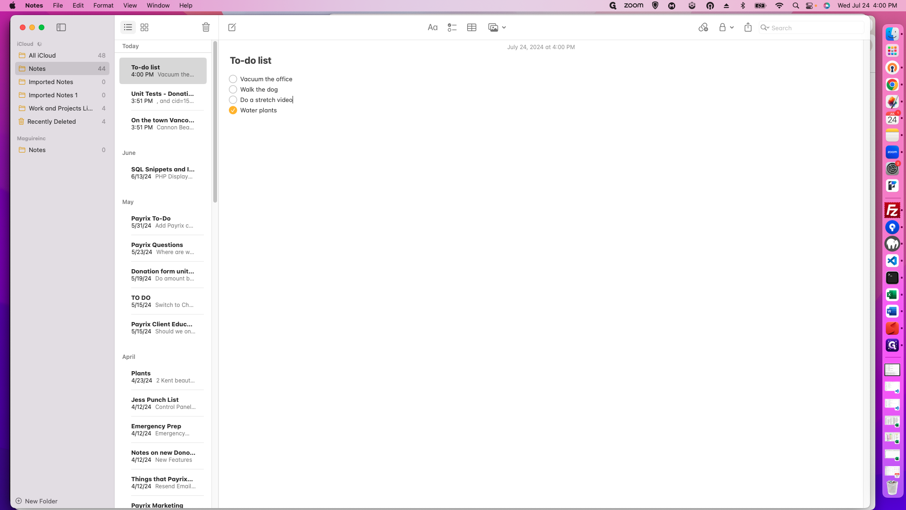Insert a table
The image size is (906, 510).
click(471, 27)
